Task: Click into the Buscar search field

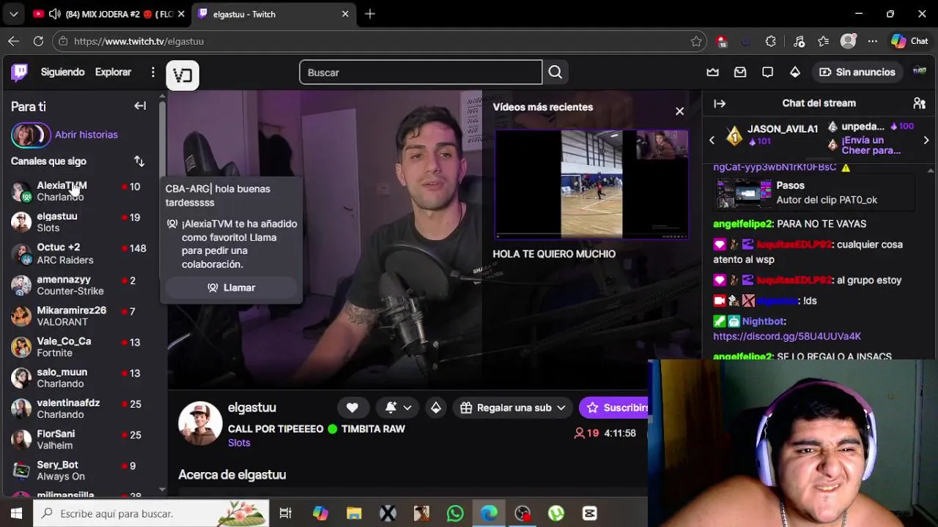Action: click(421, 72)
